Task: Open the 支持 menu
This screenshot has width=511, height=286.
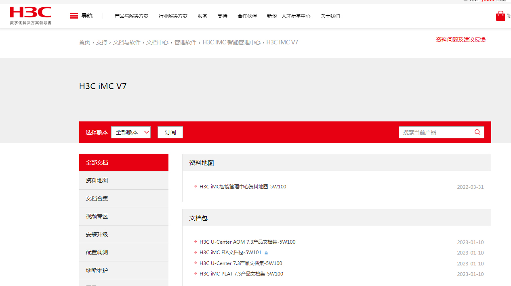Action: point(222,16)
